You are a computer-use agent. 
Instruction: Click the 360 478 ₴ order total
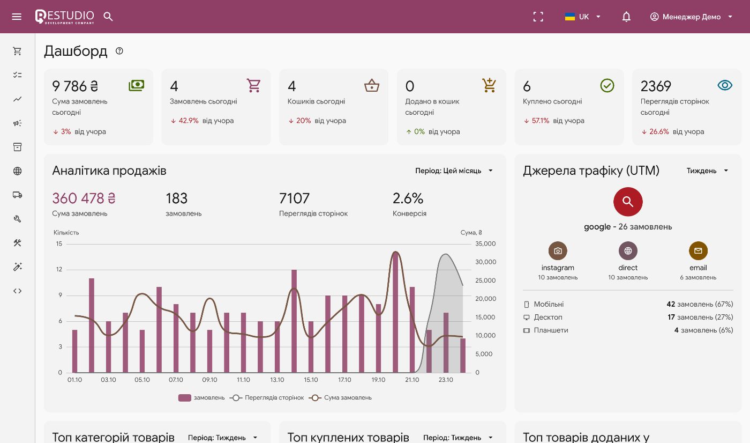tap(84, 198)
